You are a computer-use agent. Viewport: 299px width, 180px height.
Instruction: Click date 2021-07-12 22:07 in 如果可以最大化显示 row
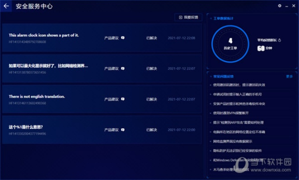pyautogui.click(x=182, y=68)
